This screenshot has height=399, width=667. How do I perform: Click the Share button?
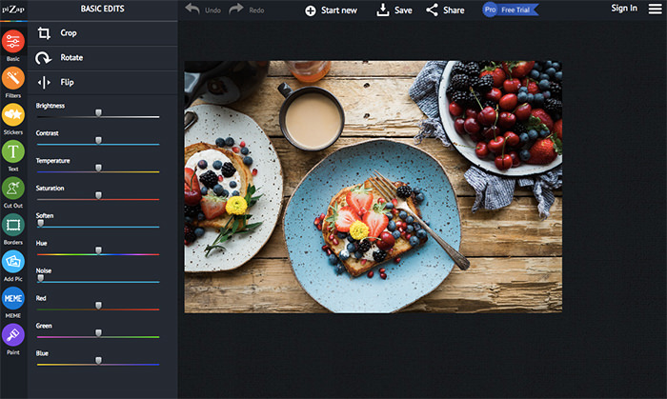pos(445,10)
